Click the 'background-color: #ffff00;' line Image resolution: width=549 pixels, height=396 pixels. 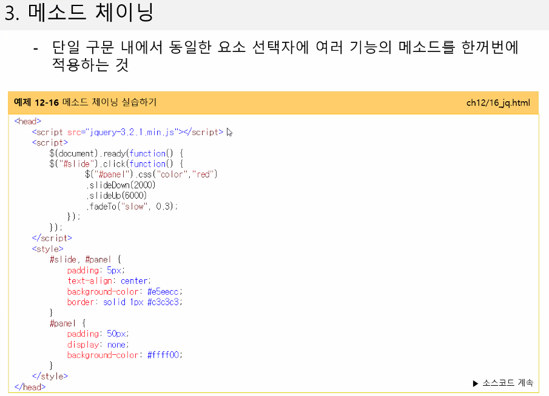tap(124, 355)
